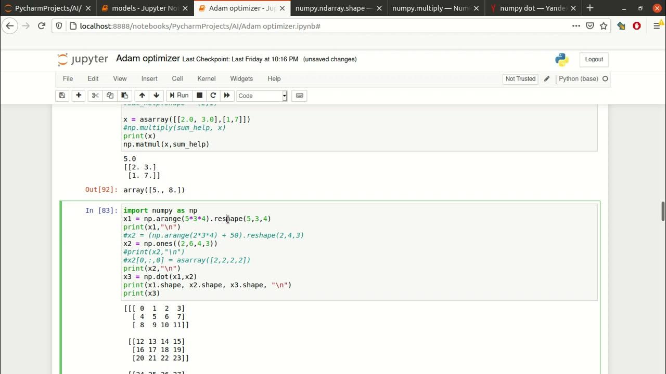666x374 pixels.
Task: Click the kernel idle circle indicator
Action: click(605, 79)
